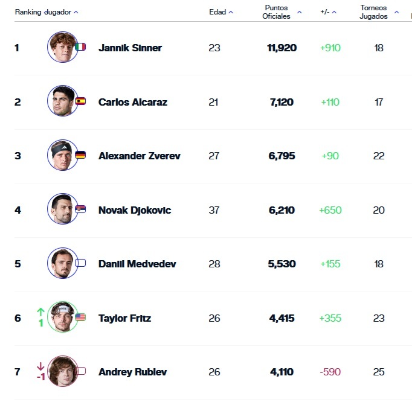The width and height of the screenshot is (412, 408).
Task: Open Andrey Rublev's player name link
Action: [132, 372]
